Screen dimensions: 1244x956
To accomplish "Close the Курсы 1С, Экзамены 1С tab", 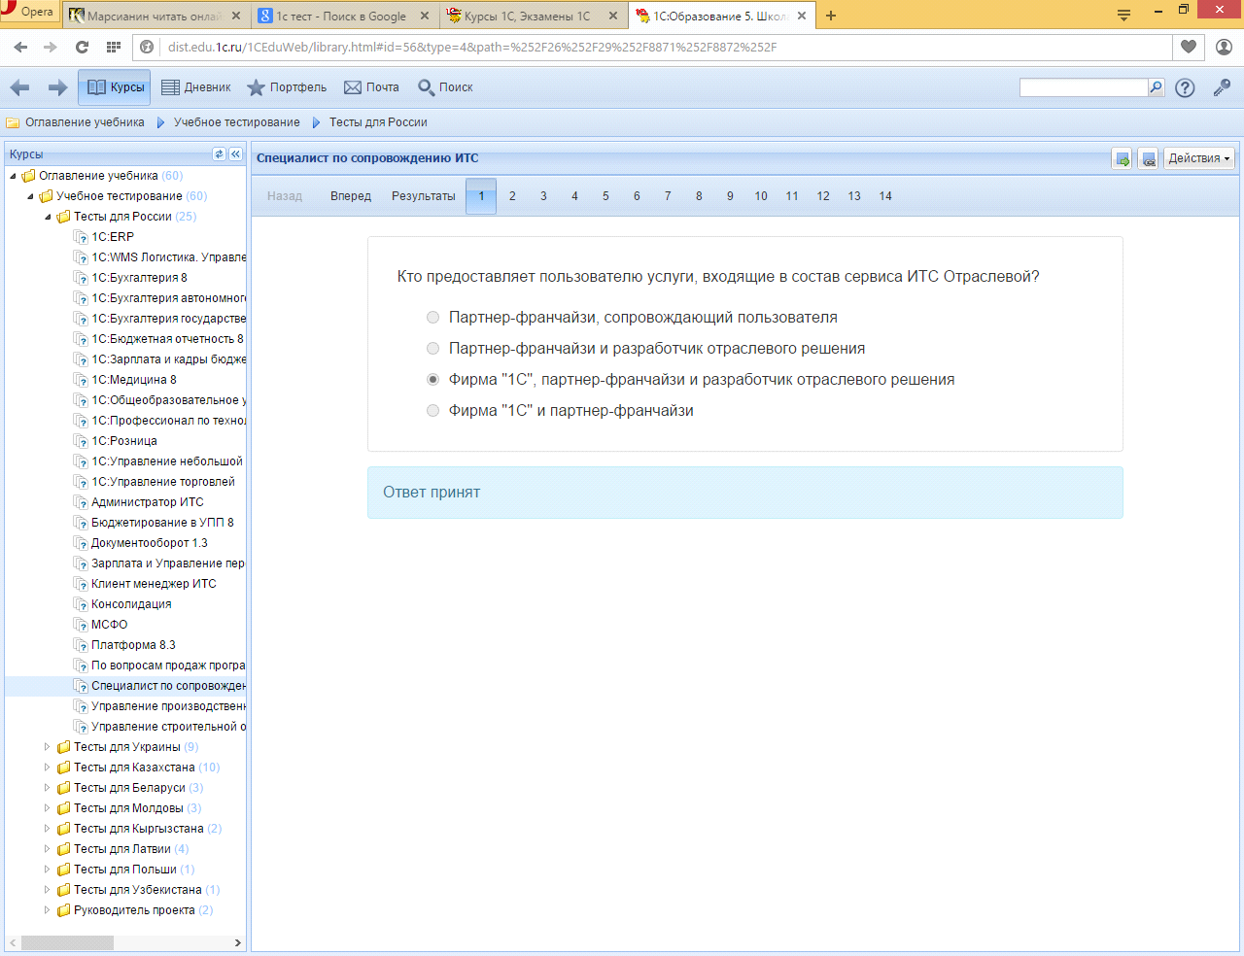I will click(x=613, y=16).
